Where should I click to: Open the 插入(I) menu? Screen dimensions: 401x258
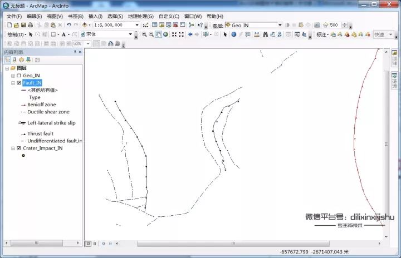click(95, 16)
